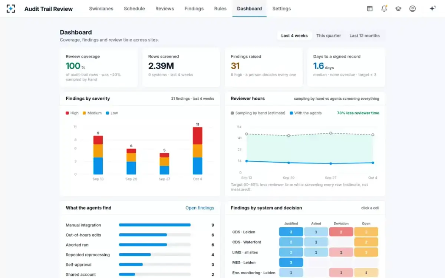The image size is (445, 278).
Task: Click the '73% less reviewer time' label
Action: [x=358, y=113]
